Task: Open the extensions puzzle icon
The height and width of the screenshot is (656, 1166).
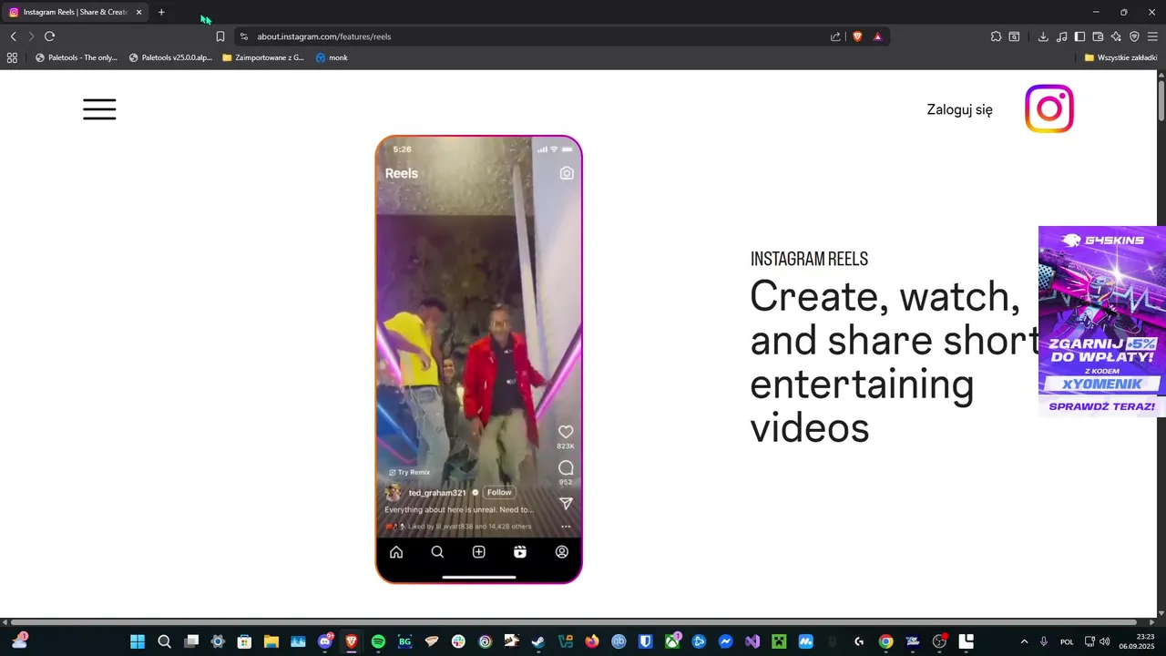Action: [996, 36]
